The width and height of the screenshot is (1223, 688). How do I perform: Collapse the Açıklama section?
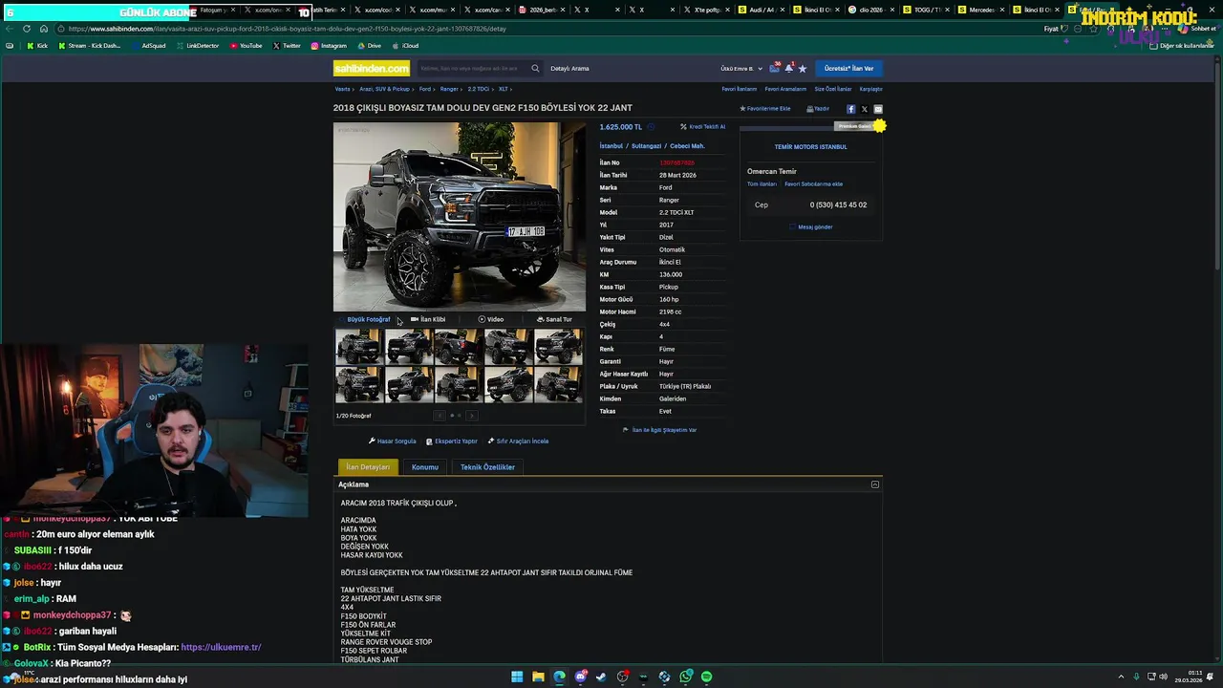874,484
